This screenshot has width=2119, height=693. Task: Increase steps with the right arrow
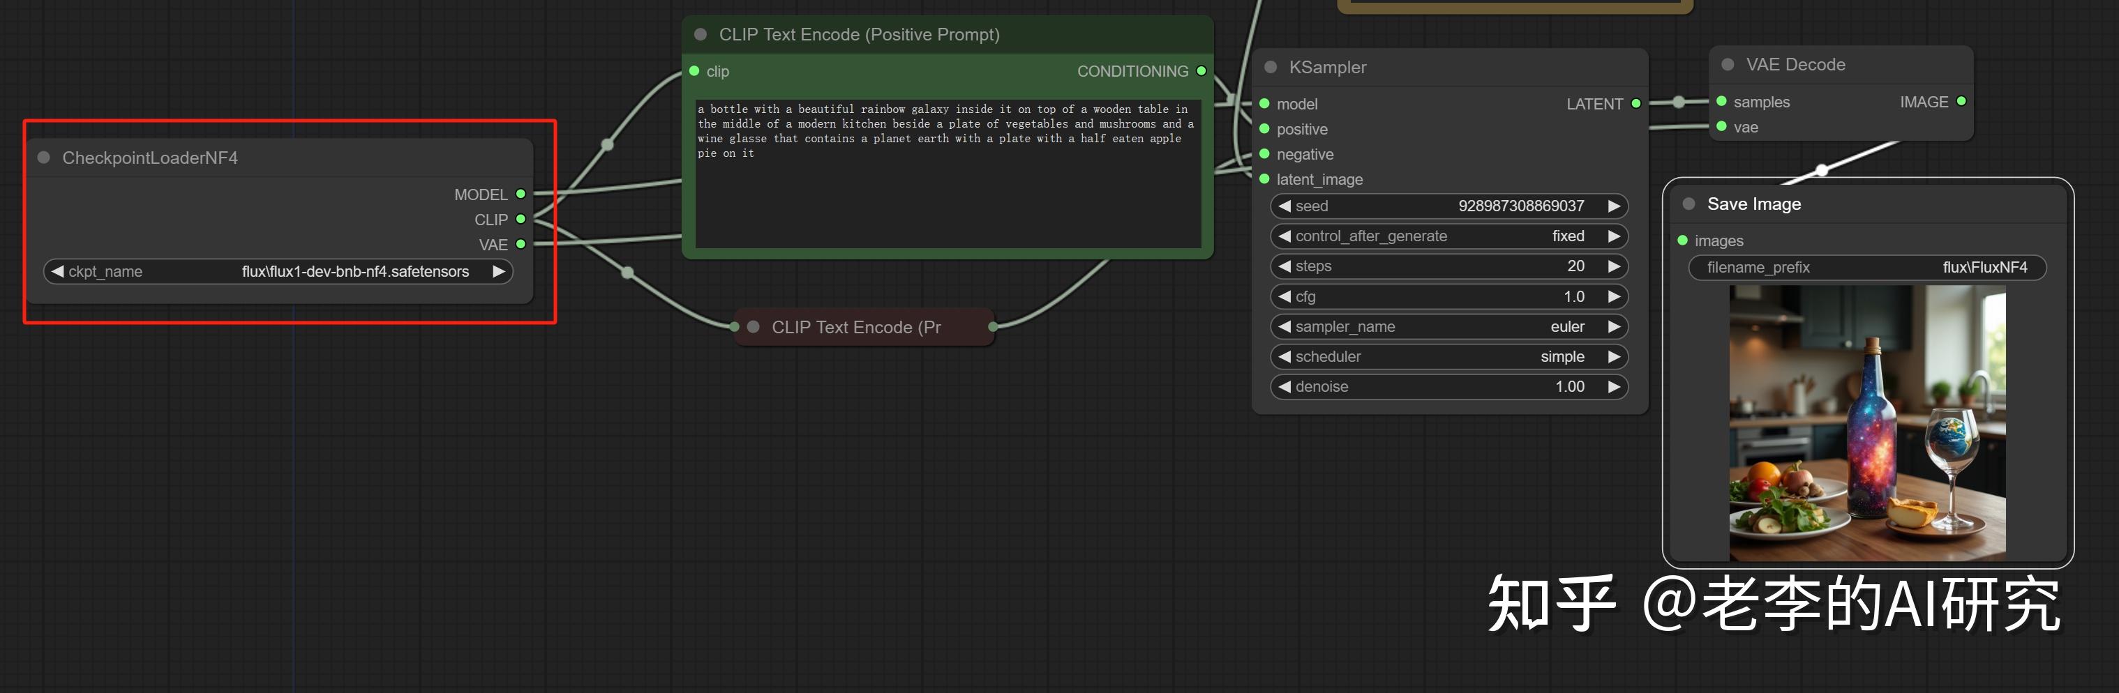pyautogui.click(x=1614, y=266)
